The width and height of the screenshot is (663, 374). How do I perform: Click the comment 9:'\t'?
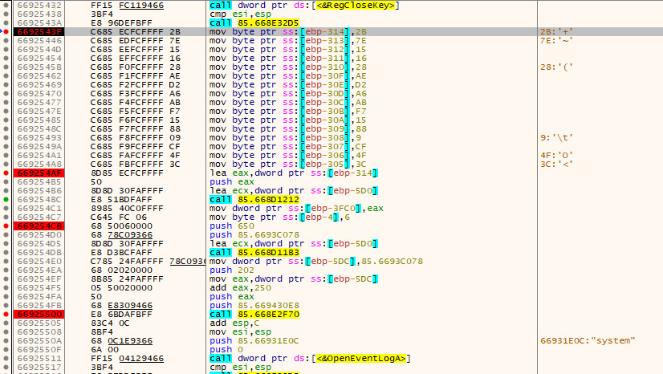click(556, 138)
